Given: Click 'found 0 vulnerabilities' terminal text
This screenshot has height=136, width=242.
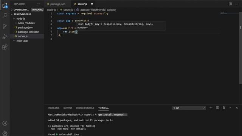Looking at the screenshot, I should coord(64,134).
